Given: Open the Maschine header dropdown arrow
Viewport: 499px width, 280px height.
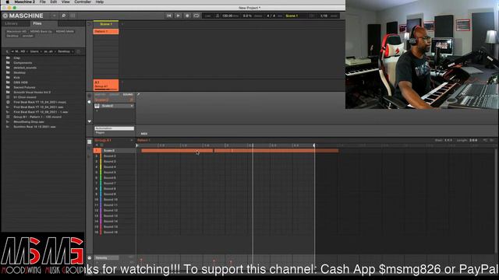Looking at the screenshot, I should 55,16.
